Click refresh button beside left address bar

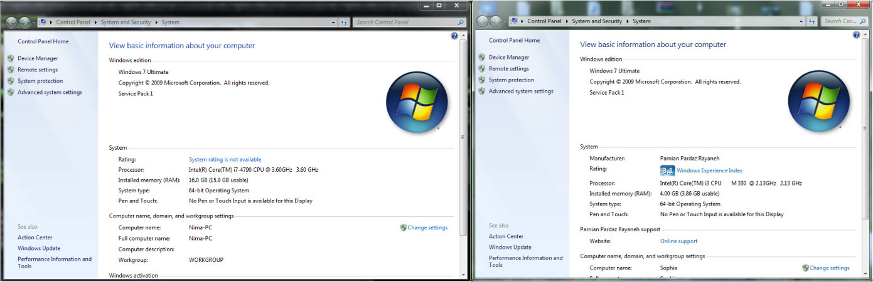pyautogui.click(x=344, y=22)
